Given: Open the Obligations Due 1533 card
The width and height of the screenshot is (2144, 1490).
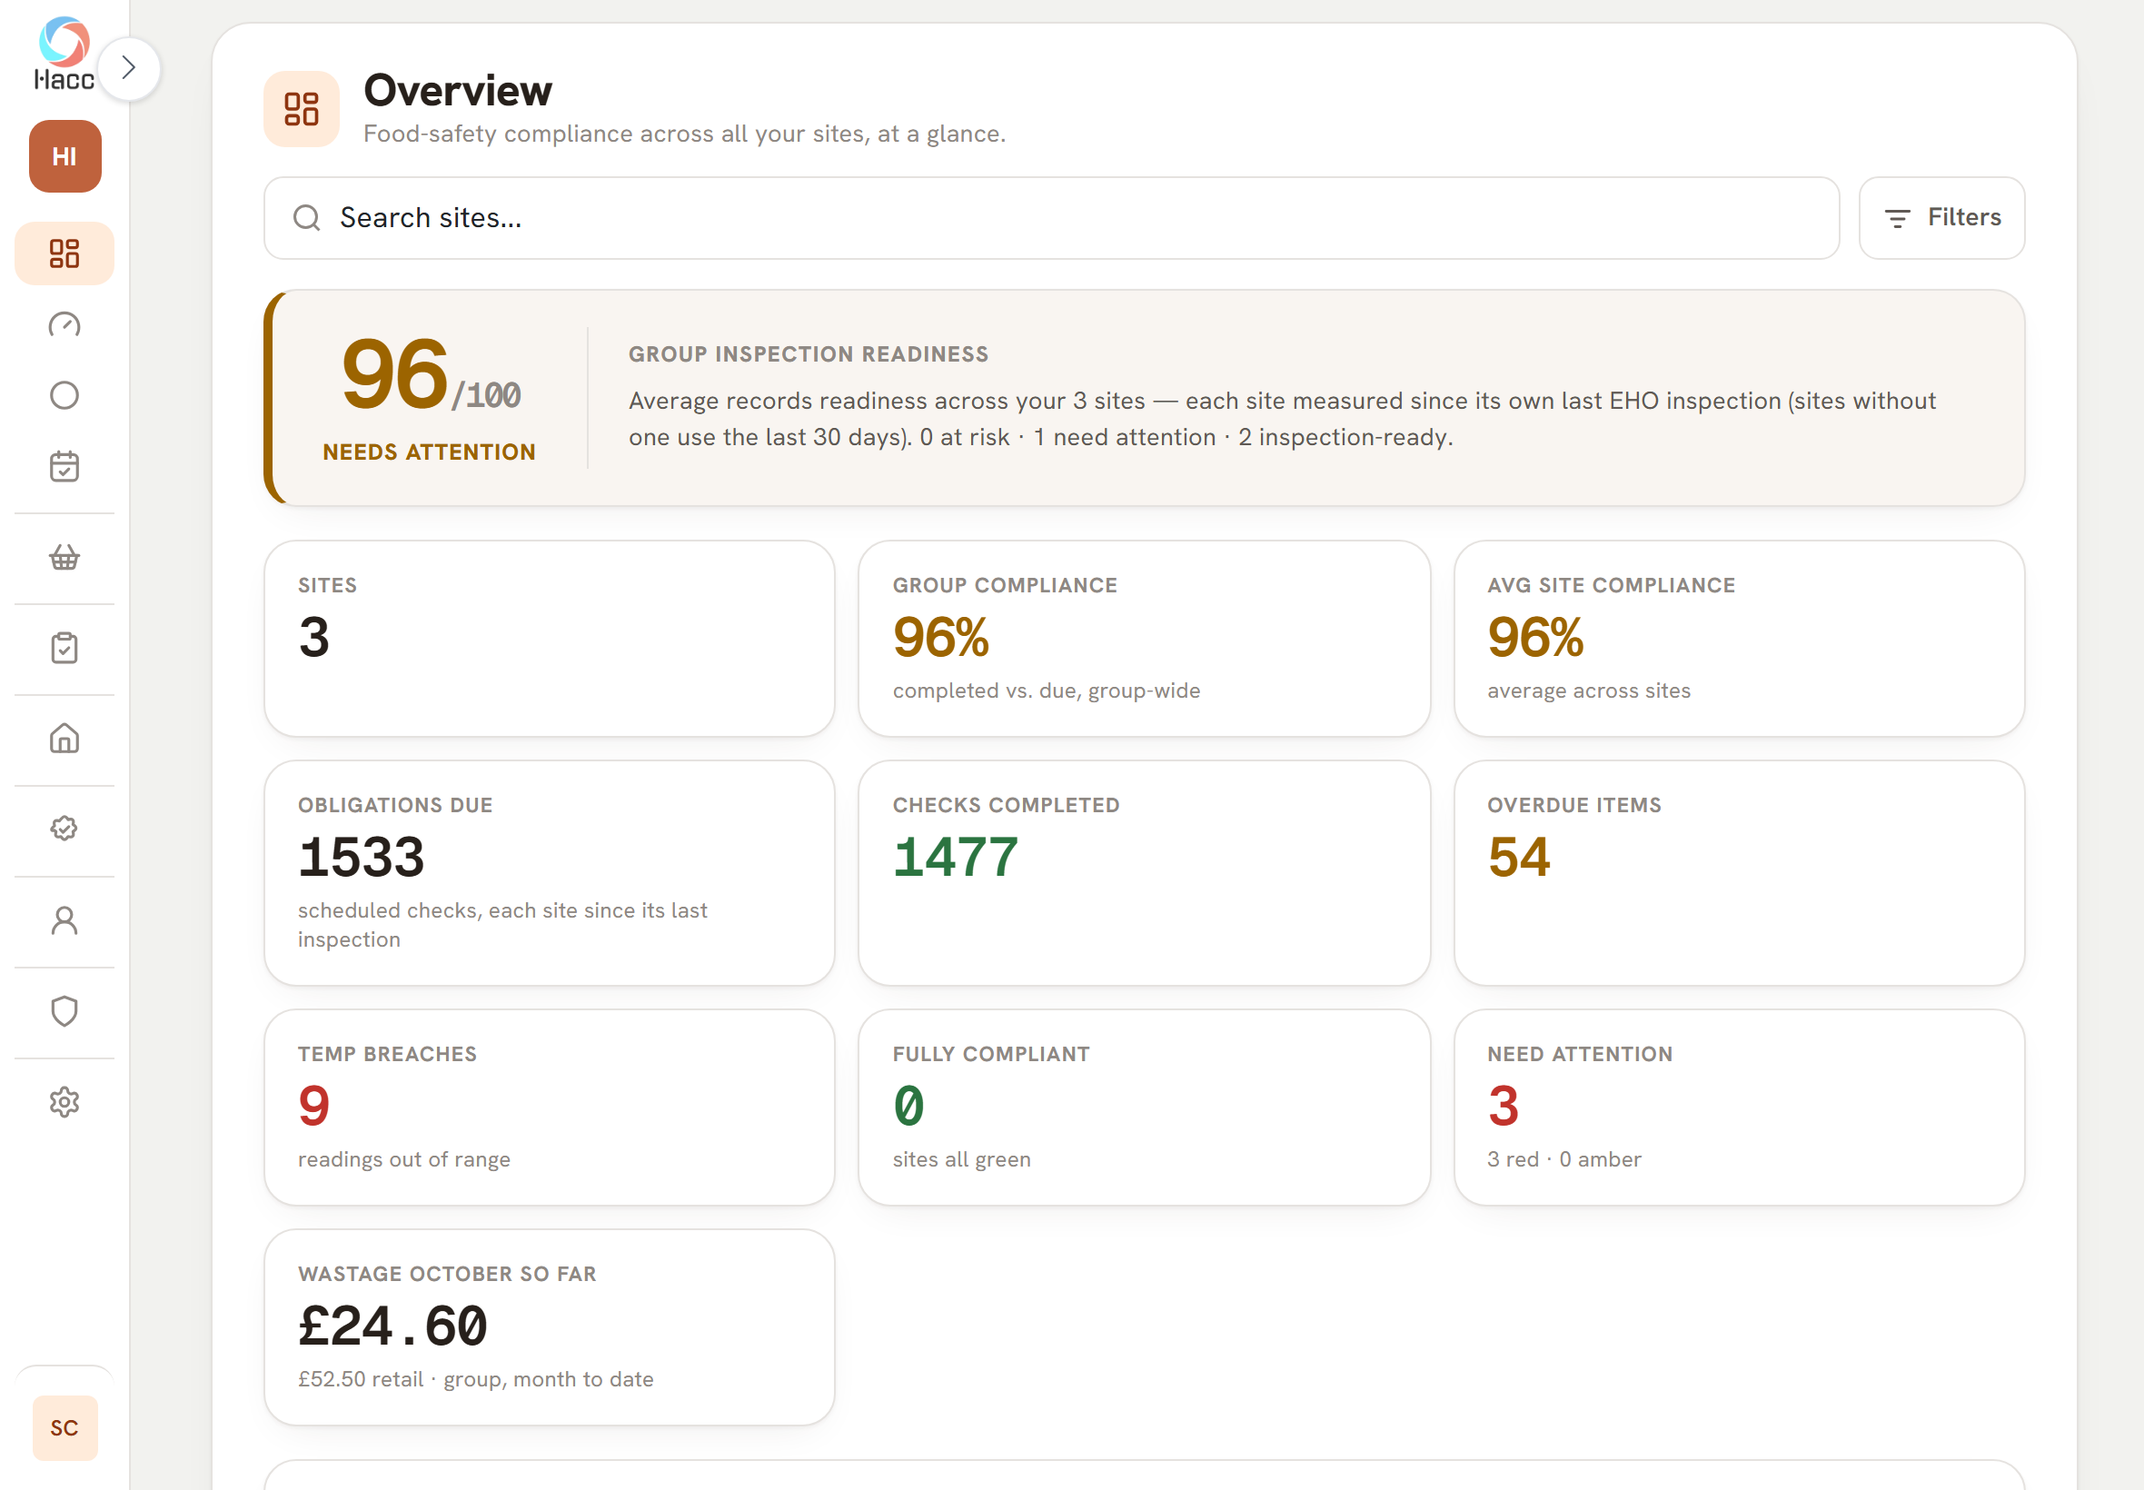Looking at the screenshot, I should click(549, 873).
